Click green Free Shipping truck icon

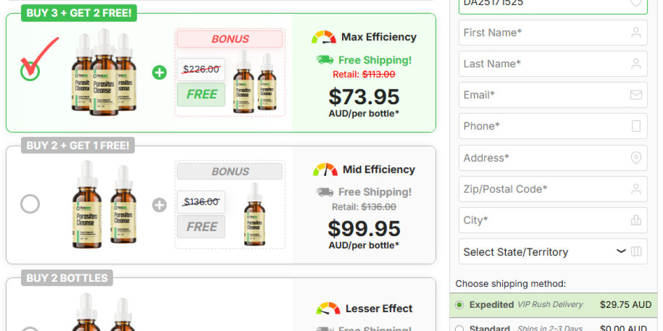325,60
